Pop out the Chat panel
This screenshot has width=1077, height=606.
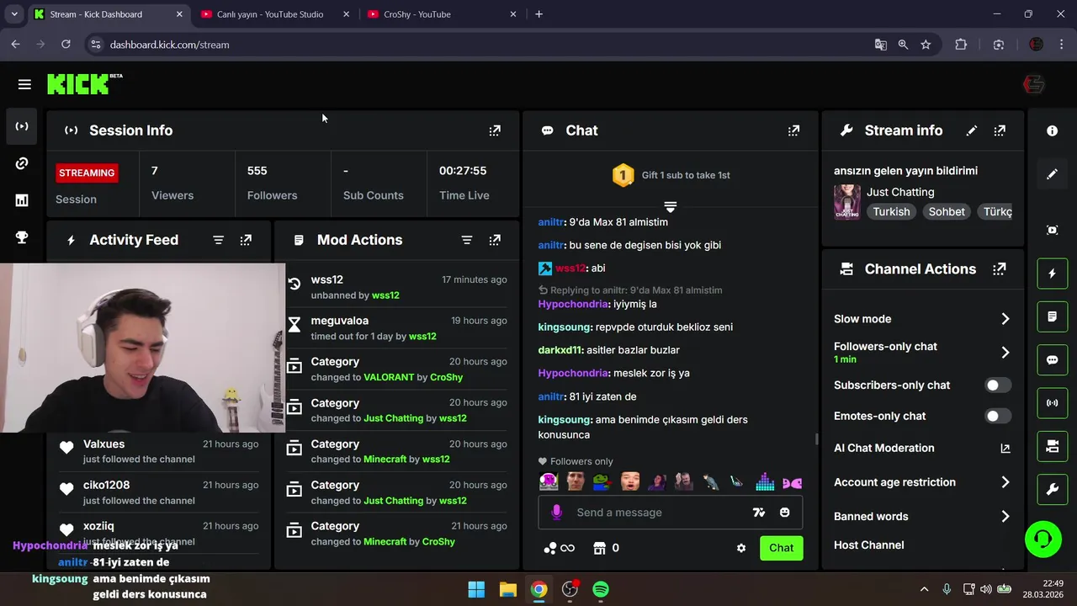coord(793,130)
